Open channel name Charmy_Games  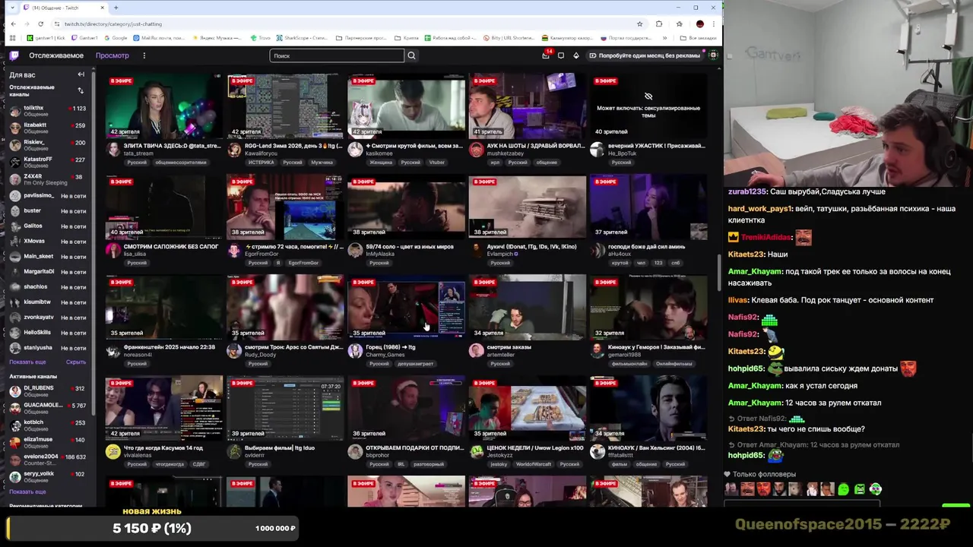(x=385, y=355)
